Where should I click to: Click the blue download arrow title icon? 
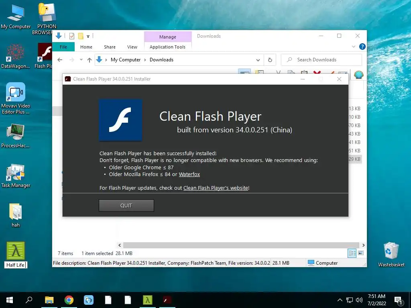(x=59, y=36)
